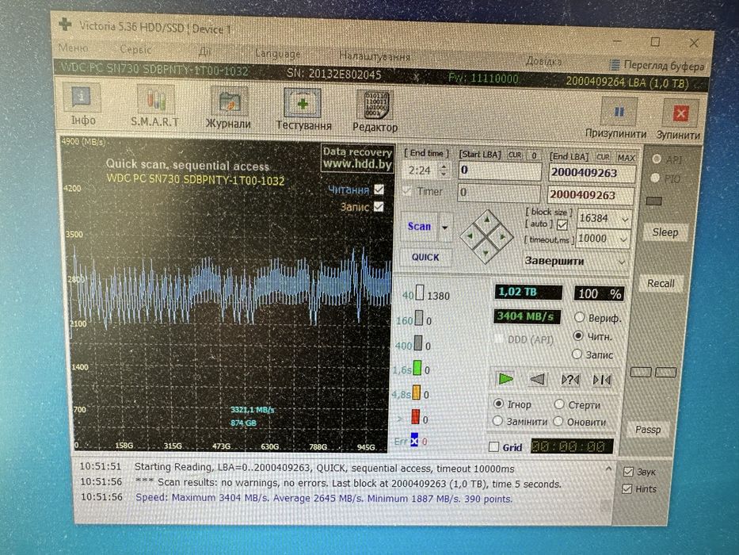Click the CUR button next to End LBA
The width and height of the screenshot is (739, 555).
click(604, 157)
